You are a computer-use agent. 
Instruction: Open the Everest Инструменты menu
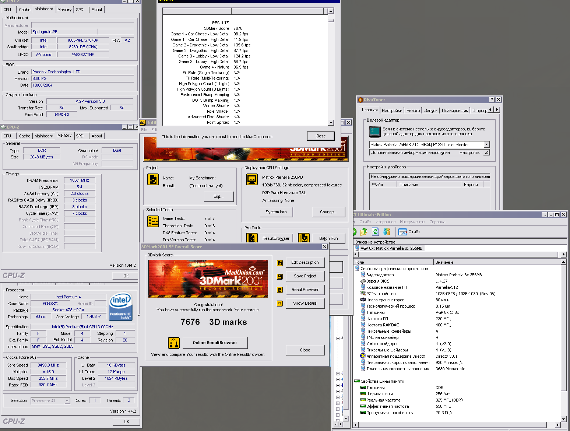point(412,222)
